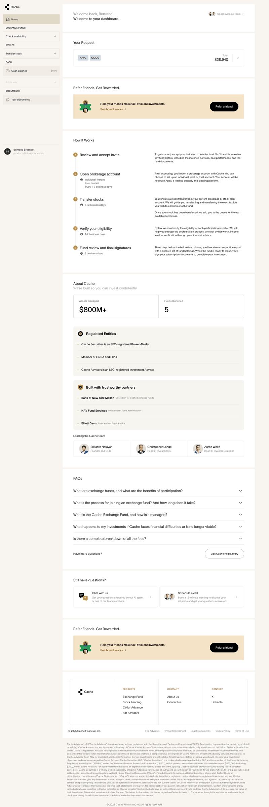Expand the financial difficulties FAQ chevron
This screenshot has width=269, height=807.
pos(240,526)
